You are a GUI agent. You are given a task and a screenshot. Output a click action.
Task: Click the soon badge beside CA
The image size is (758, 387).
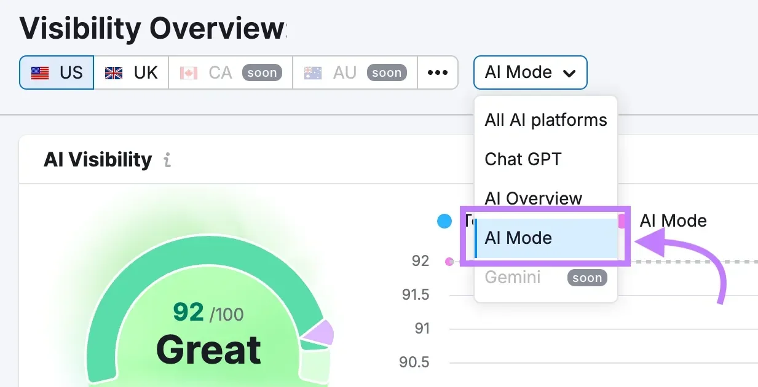[262, 73]
